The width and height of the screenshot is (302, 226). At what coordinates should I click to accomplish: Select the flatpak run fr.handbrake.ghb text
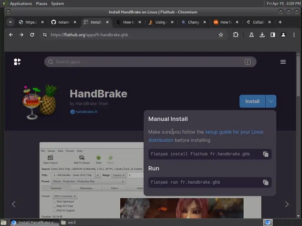[185, 182]
